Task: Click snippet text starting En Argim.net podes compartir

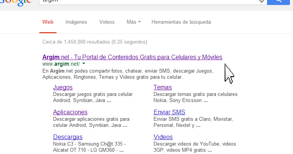Action: (x=128, y=74)
